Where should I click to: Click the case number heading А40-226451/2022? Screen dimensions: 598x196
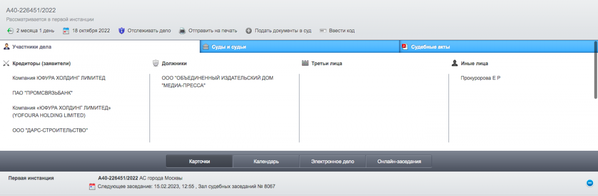click(31, 10)
